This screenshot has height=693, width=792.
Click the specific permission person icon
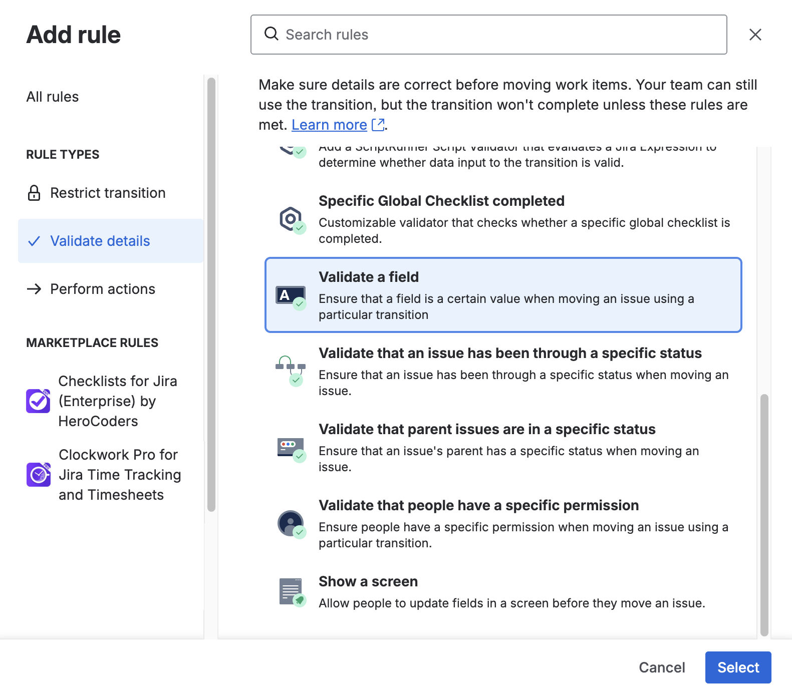291,524
